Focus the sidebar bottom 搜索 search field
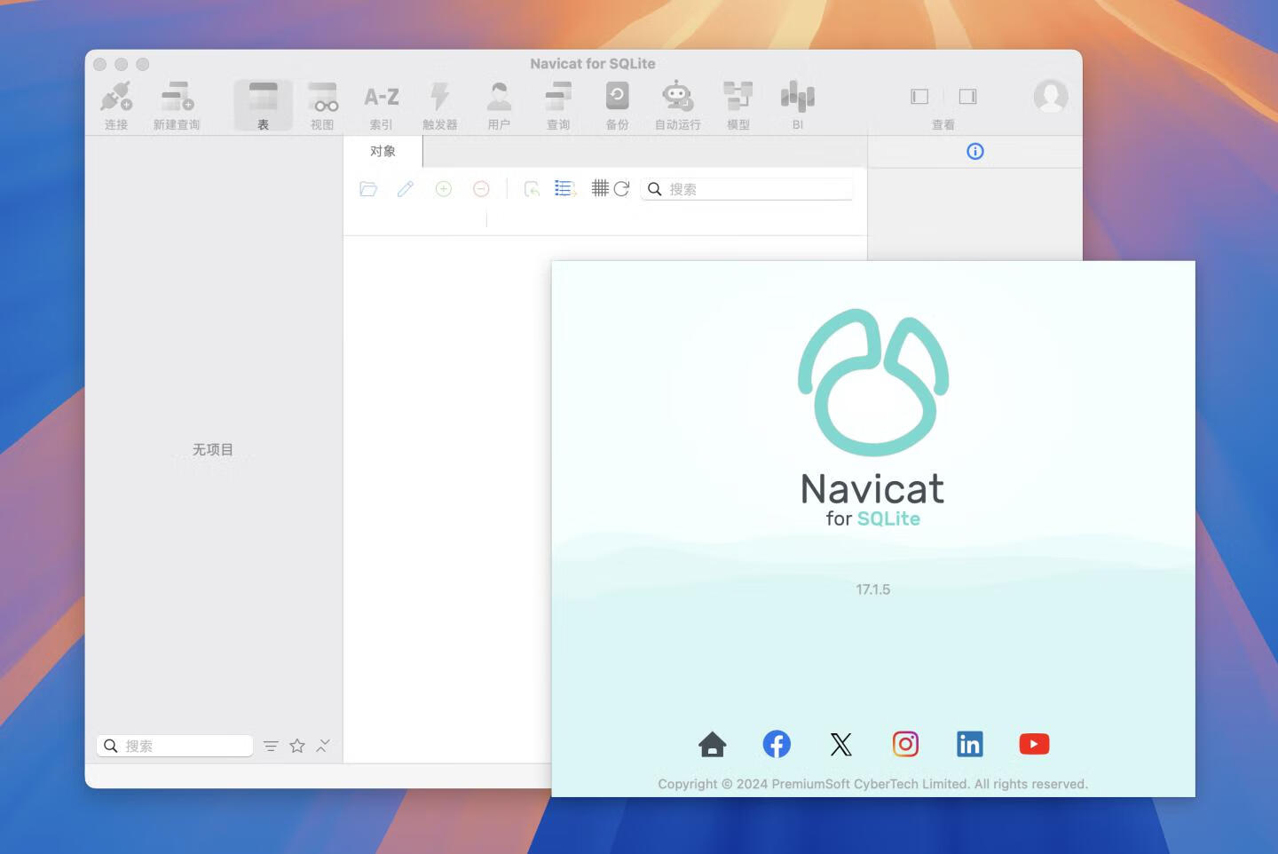This screenshot has height=854, width=1278. pos(175,746)
